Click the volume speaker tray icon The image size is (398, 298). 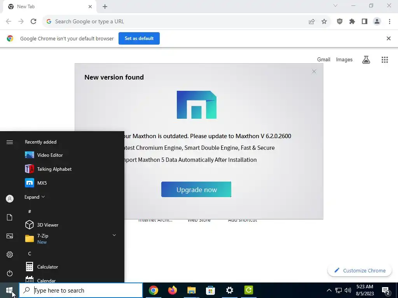pos(348,290)
